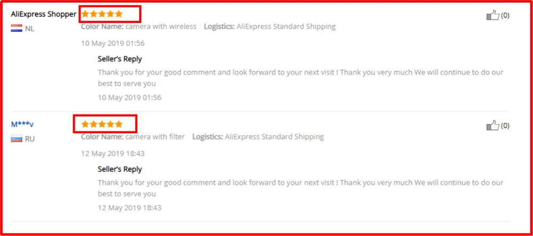Viewport: 533px width, 236px height.
Task: Click the (0) helpful count on M***v's review
Action: 505,126
